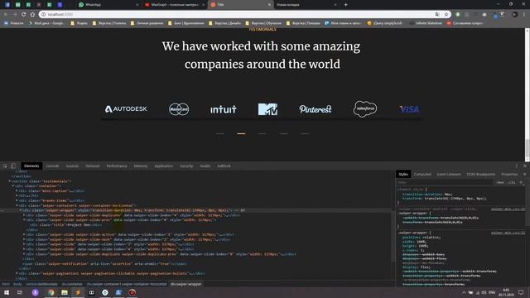The height and width of the screenshot is (298, 530).
Task: Open DevTools three-dot customize menu
Action: click(516, 166)
